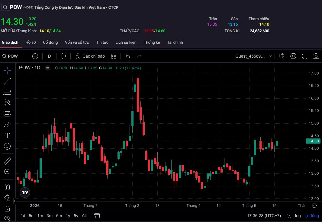Click the undo arrow
The width and height of the screenshot is (322, 222).
click(x=127, y=56)
